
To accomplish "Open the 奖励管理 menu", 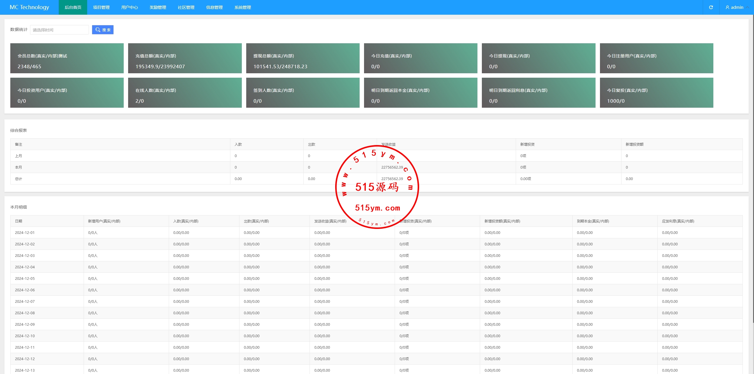I will [158, 7].
